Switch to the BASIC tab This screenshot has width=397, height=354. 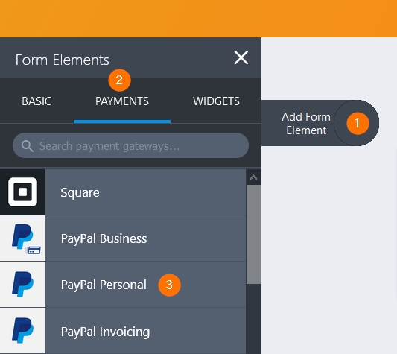pyautogui.click(x=36, y=101)
